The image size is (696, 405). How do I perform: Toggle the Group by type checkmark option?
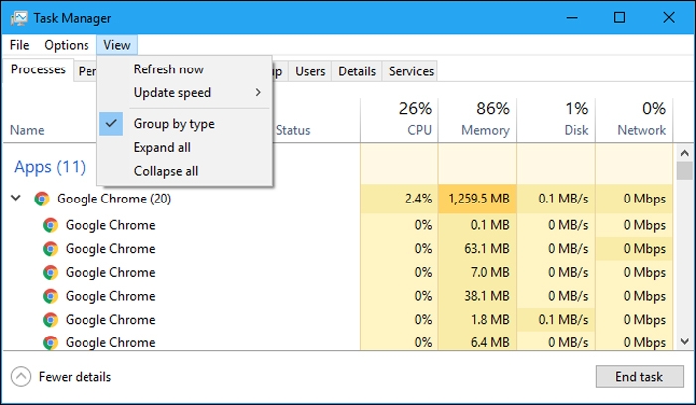coord(173,124)
